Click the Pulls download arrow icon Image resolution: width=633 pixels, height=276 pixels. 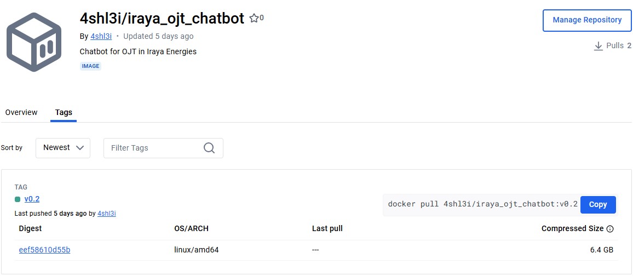tap(599, 46)
